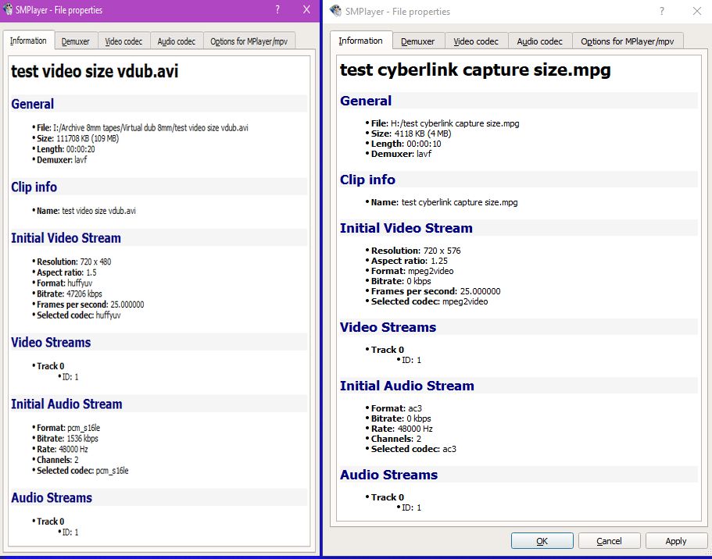This screenshot has width=712, height=559.
Task: Click SMPlayer app icon in right window title bar
Action: tap(335, 11)
